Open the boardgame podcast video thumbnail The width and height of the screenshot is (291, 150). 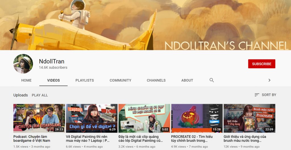pyautogui.click(x=39, y=118)
